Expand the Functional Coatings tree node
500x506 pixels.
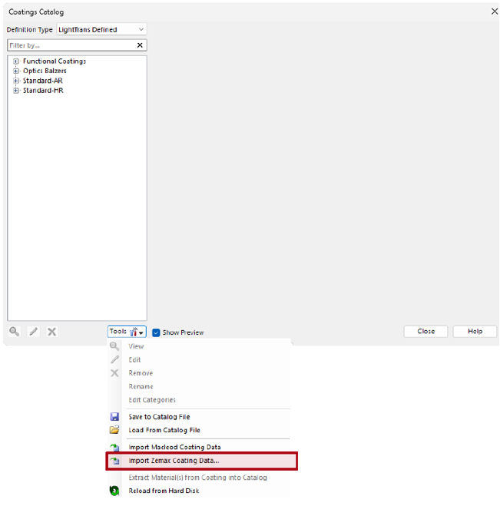click(x=15, y=61)
